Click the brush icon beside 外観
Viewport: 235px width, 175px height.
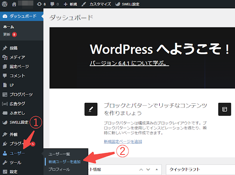click(x=5, y=135)
